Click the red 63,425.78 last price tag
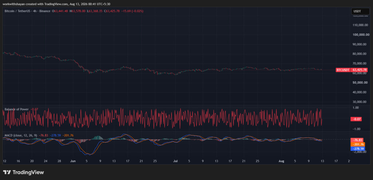This screenshot has width=373, height=180. 360,70
